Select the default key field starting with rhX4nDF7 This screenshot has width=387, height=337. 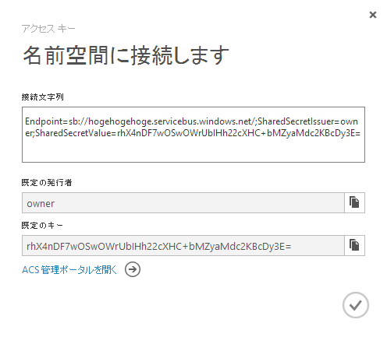(x=183, y=245)
